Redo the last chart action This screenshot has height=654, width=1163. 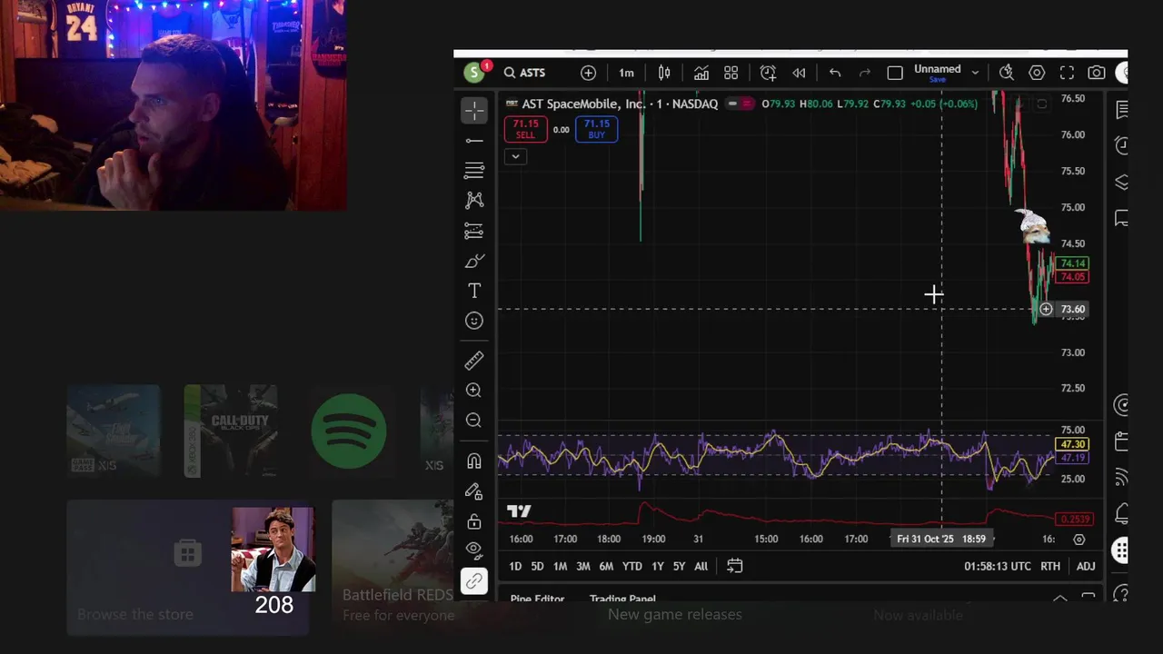point(865,73)
